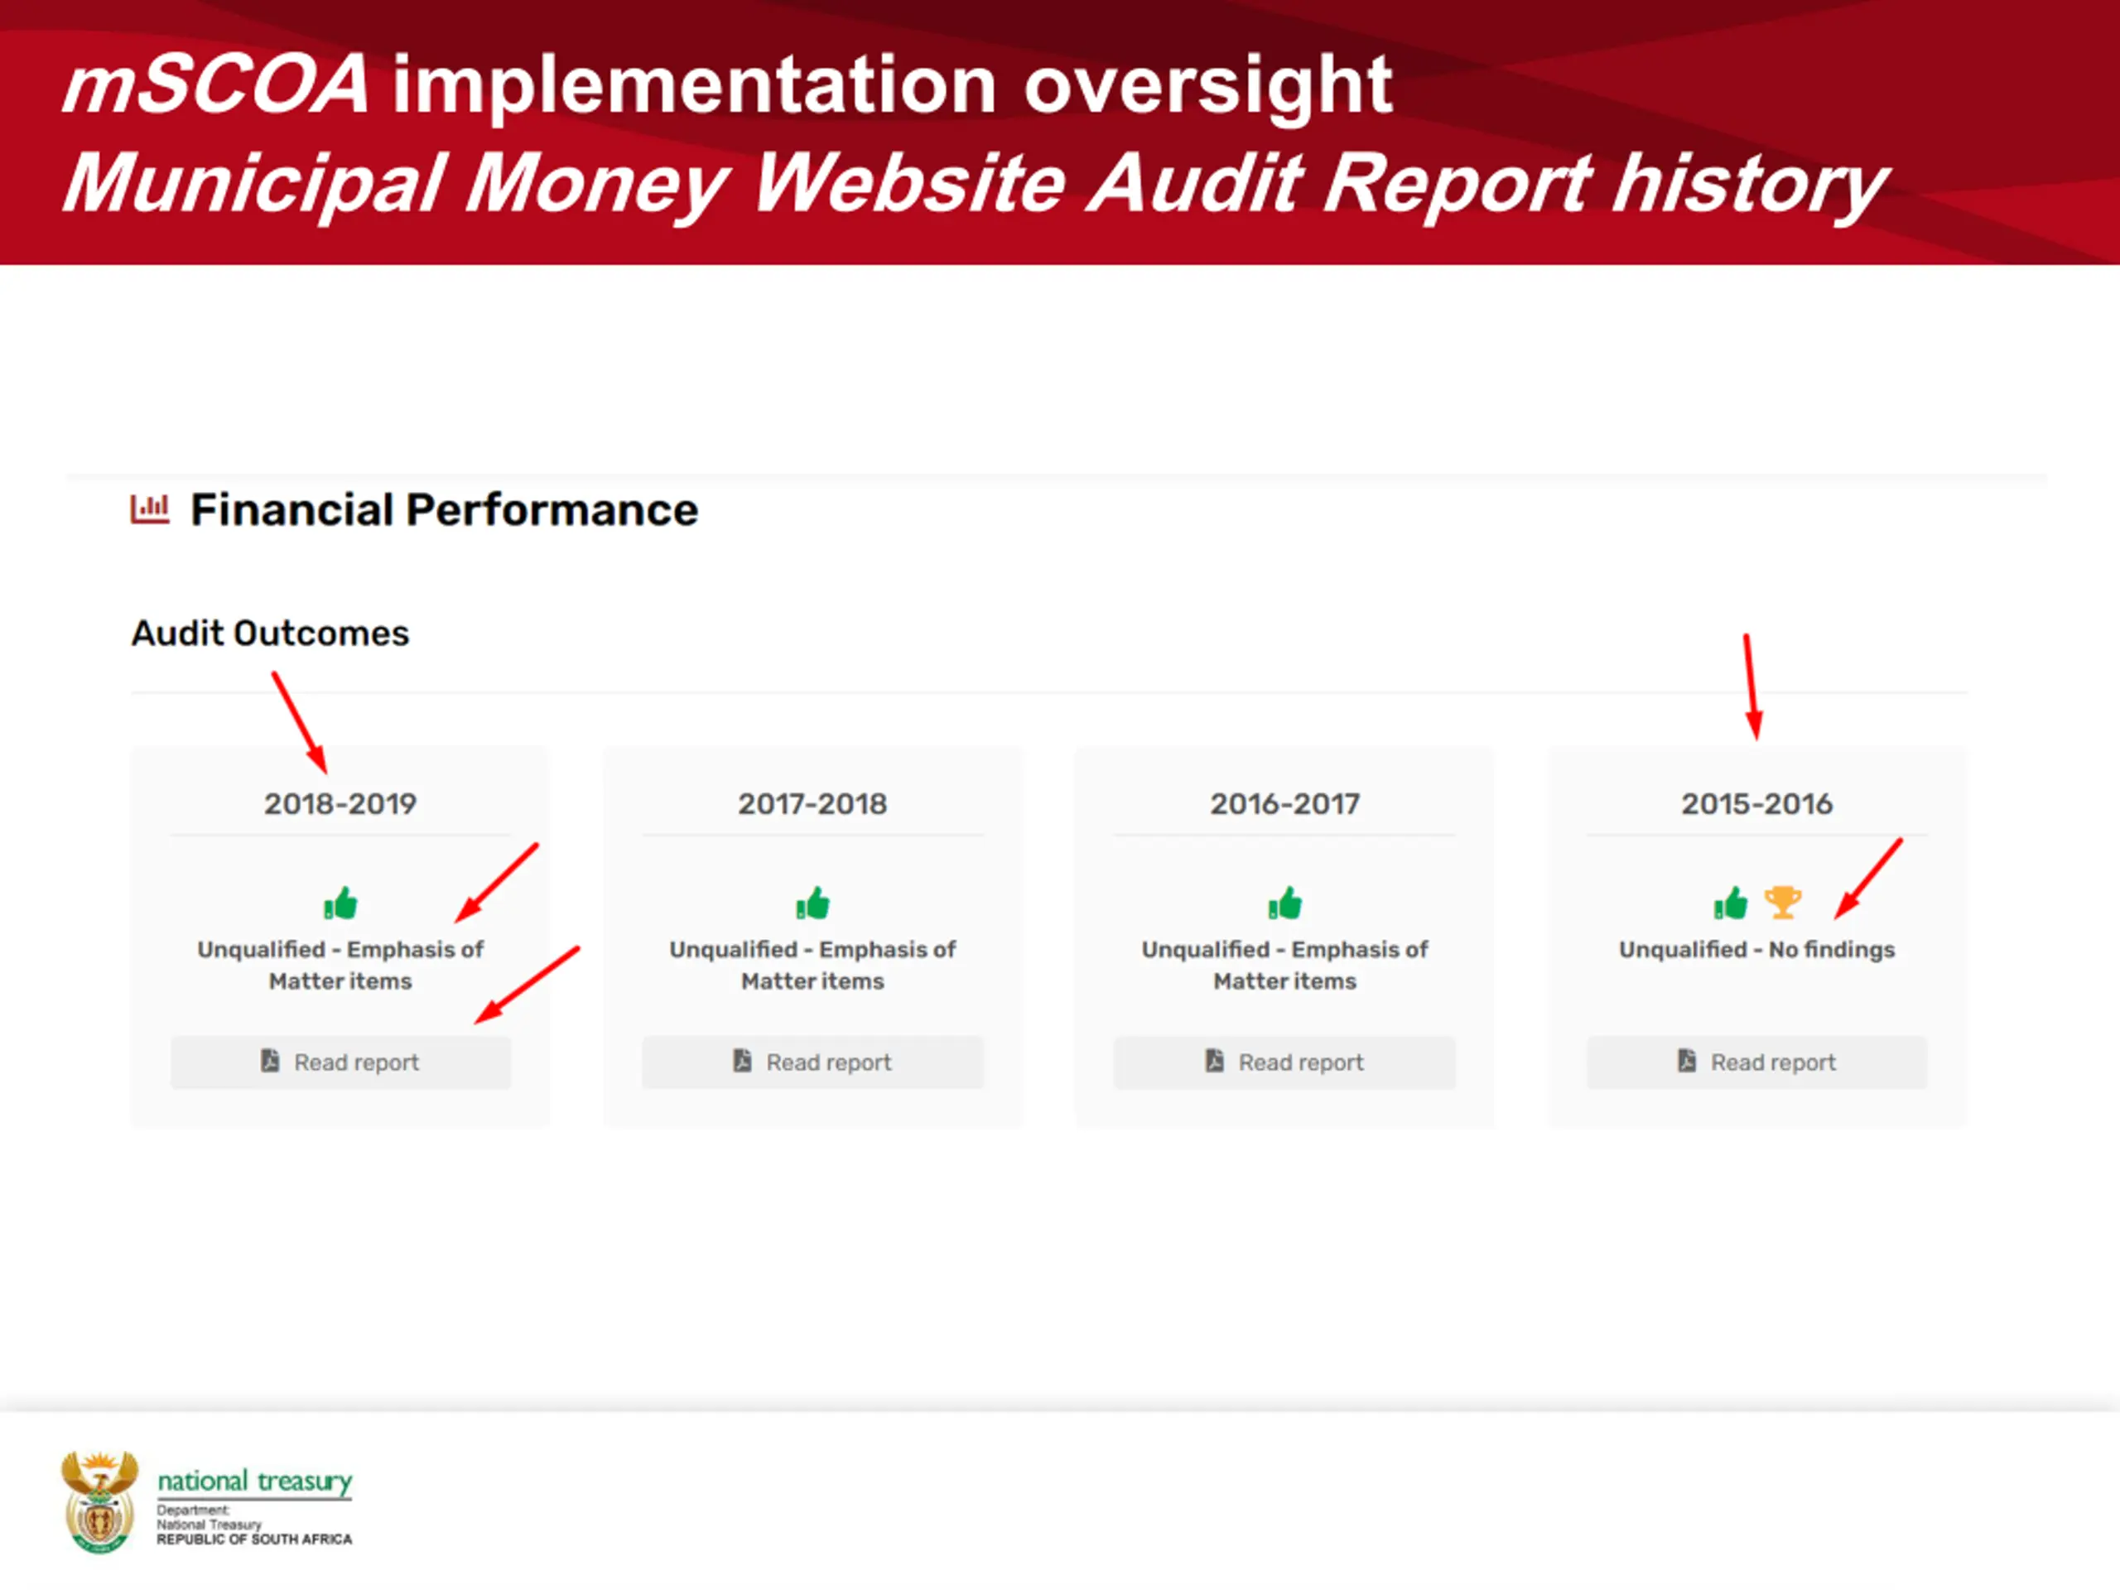Click the orange trophy icon under 2015-2016
This screenshot has height=1590, width=2120.
[1783, 903]
